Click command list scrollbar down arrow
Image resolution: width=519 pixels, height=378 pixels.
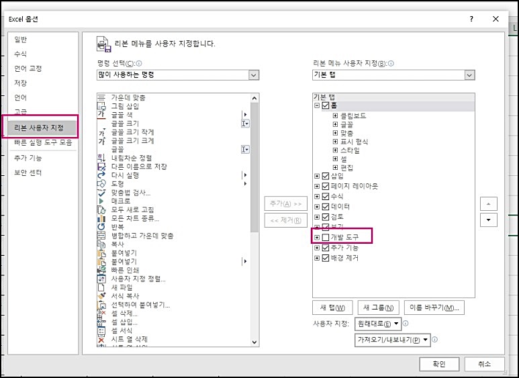(x=254, y=342)
